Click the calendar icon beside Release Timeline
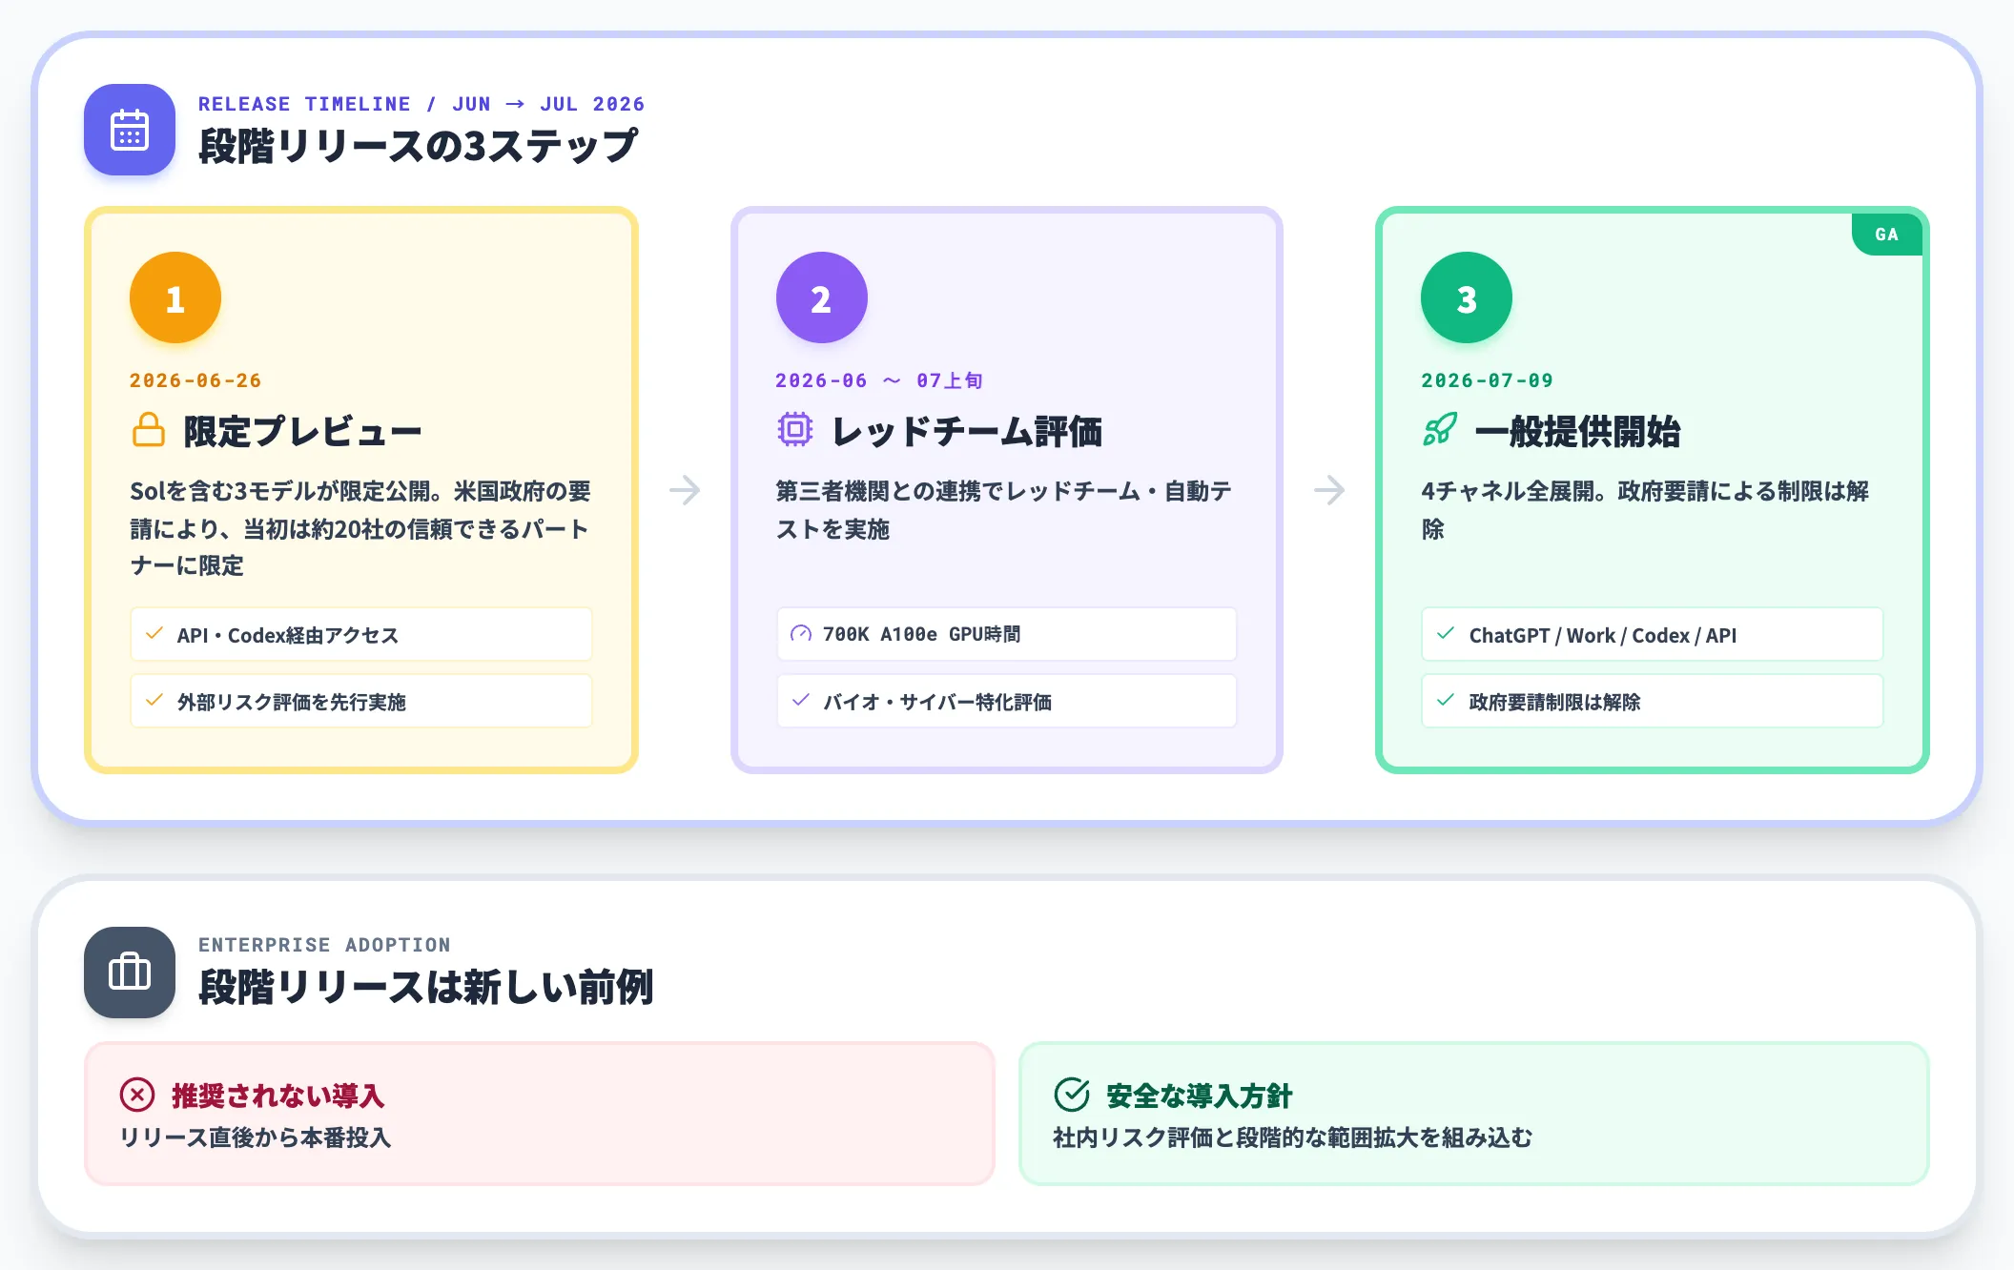Image resolution: width=2014 pixels, height=1270 pixels. tap(130, 130)
